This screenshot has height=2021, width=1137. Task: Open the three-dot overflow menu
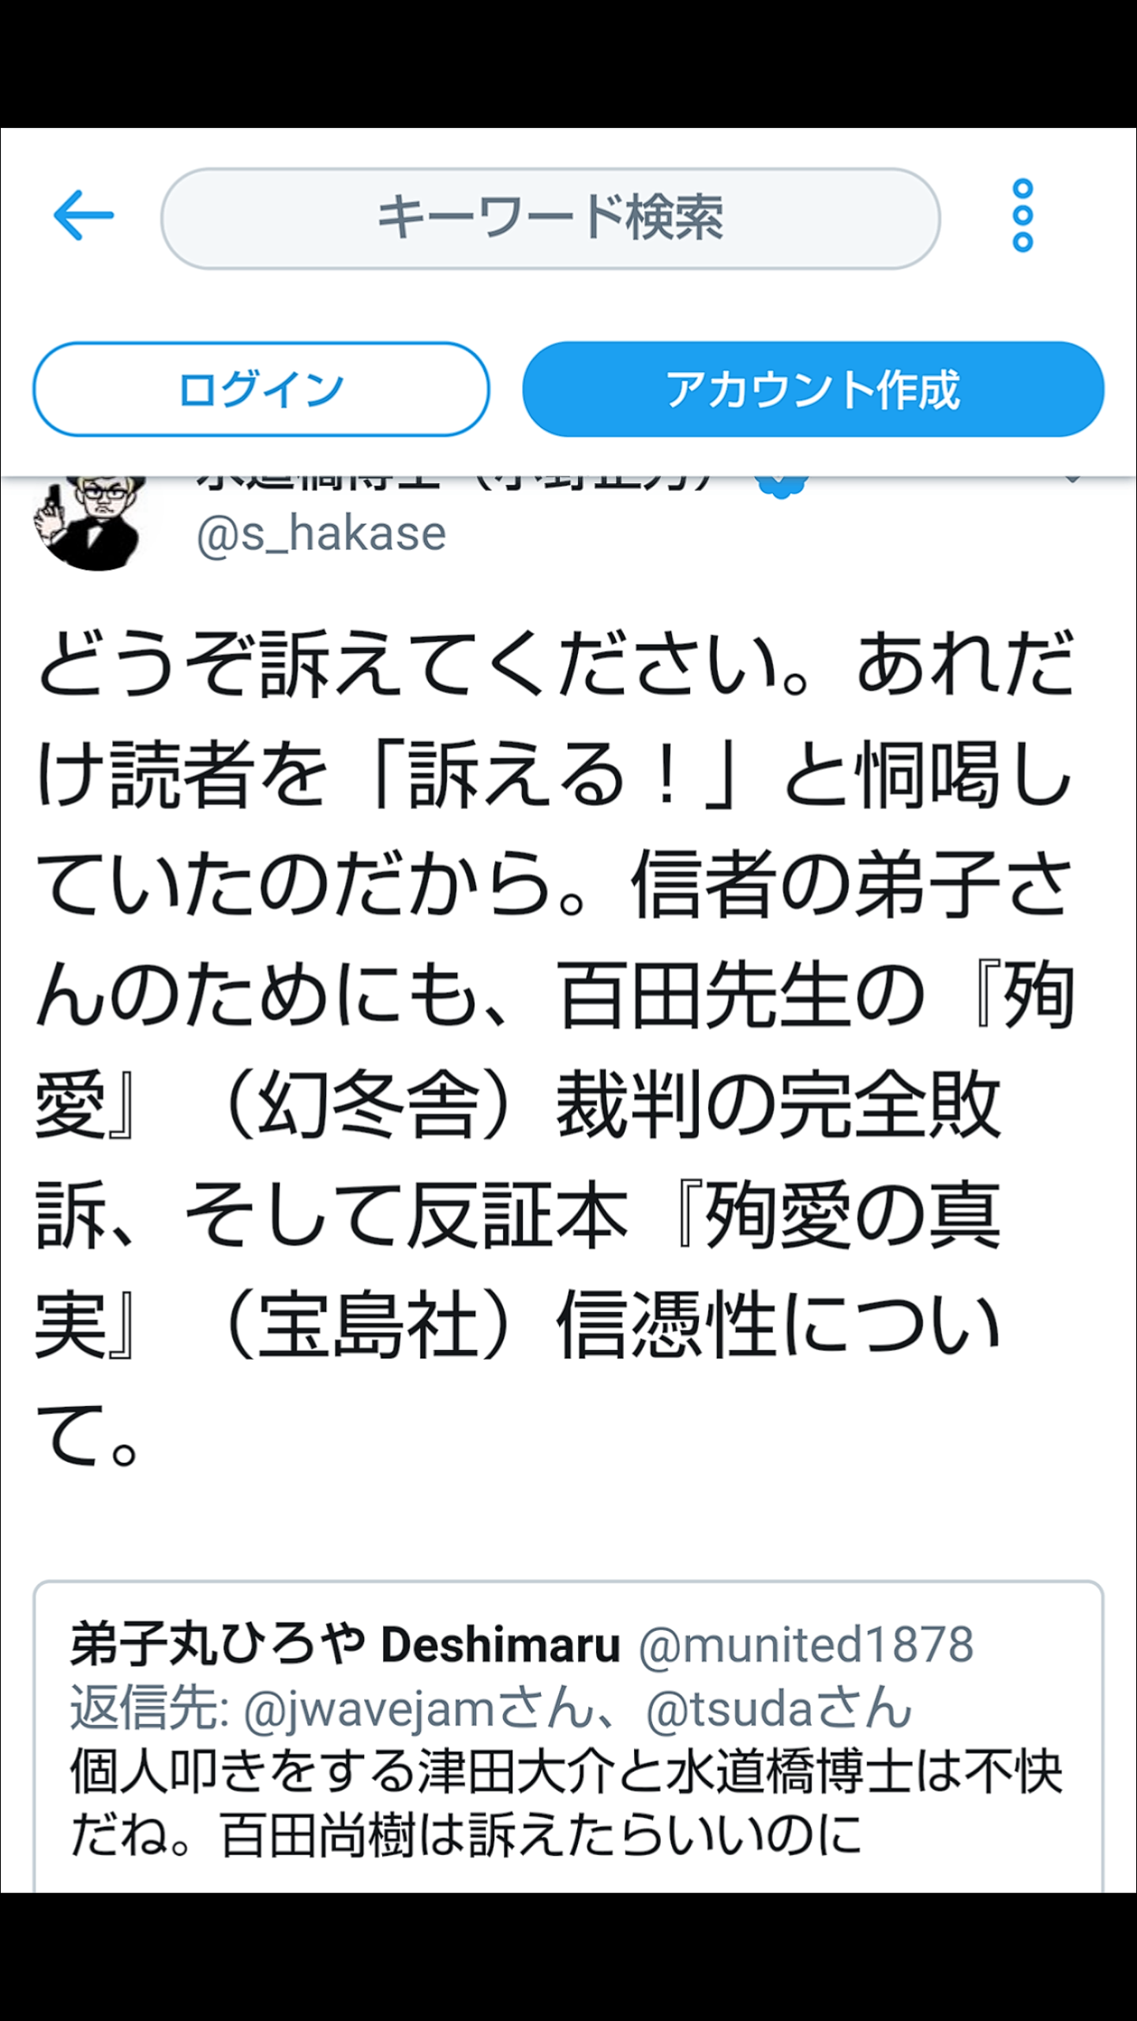coord(1023,216)
